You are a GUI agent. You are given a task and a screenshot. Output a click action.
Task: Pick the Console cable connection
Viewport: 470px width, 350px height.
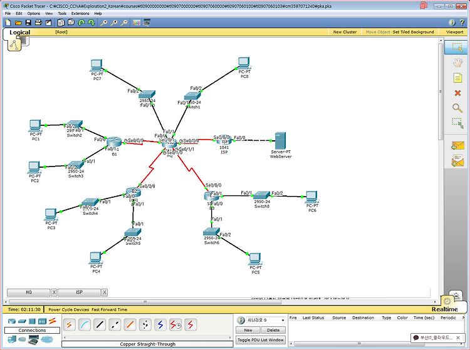click(x=85, y=325)
